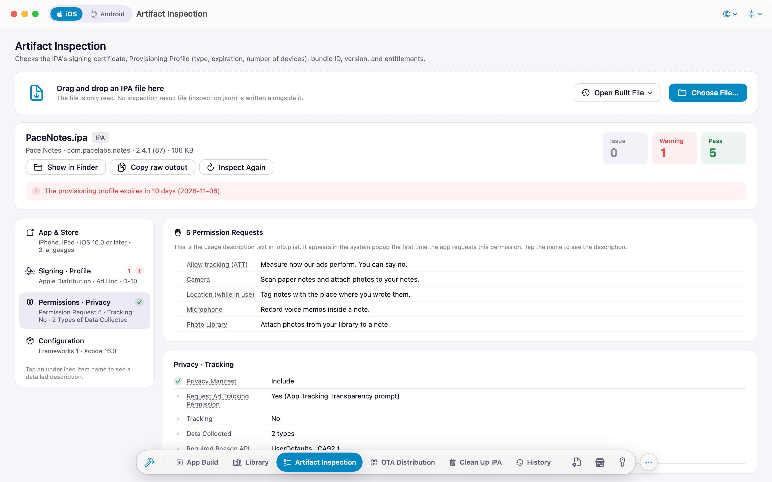Open the more options ellipsis button
772x482 pixels.
point(648,462)
